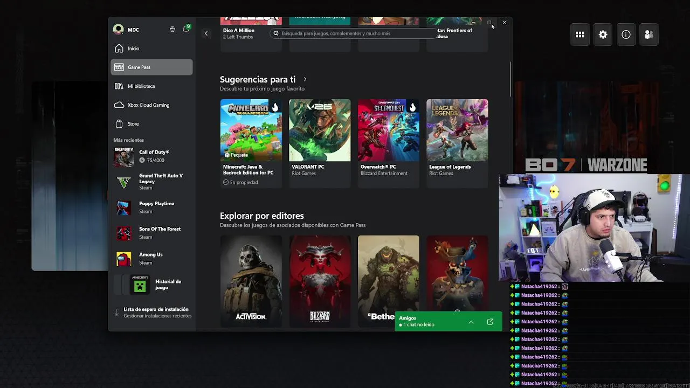Click the Sons Of The Forest icon
The width and height of the screenshot is (690, 388).
click(124, 233)
